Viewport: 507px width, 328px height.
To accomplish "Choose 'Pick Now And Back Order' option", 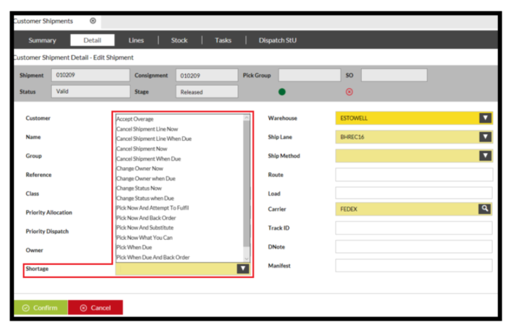I will 146,218.
